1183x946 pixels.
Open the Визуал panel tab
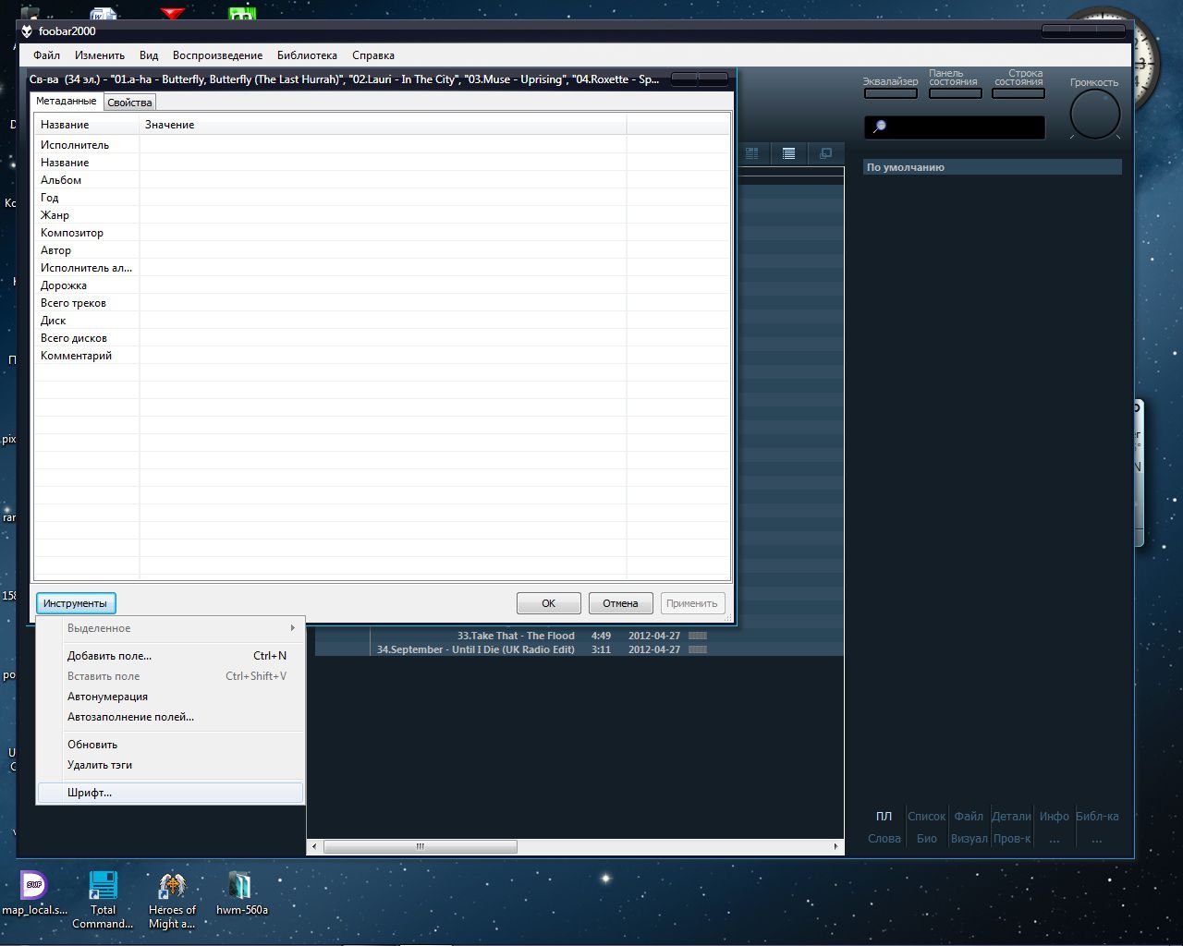[x=969, y=839]
